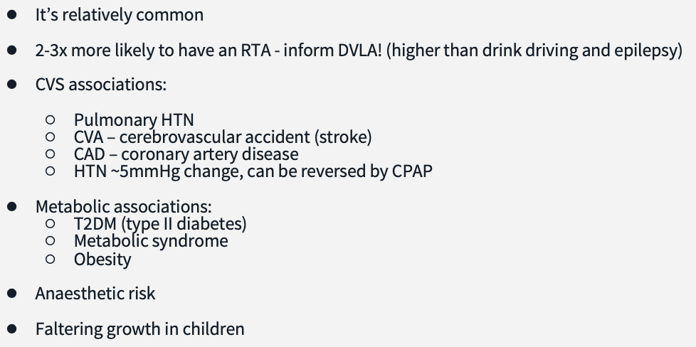Click the hollow bullet beside Obesity

pyautogui.click(x=50, y=259)
